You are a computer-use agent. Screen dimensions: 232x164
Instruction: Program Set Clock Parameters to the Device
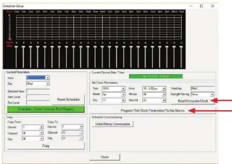pyautogui.click(x=153, y=111)
